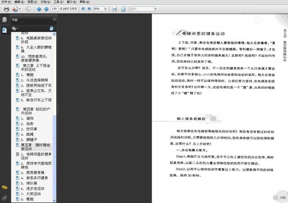288x203 pixels.
Task: Open the Comments panel icon
Action: (4, 187)
